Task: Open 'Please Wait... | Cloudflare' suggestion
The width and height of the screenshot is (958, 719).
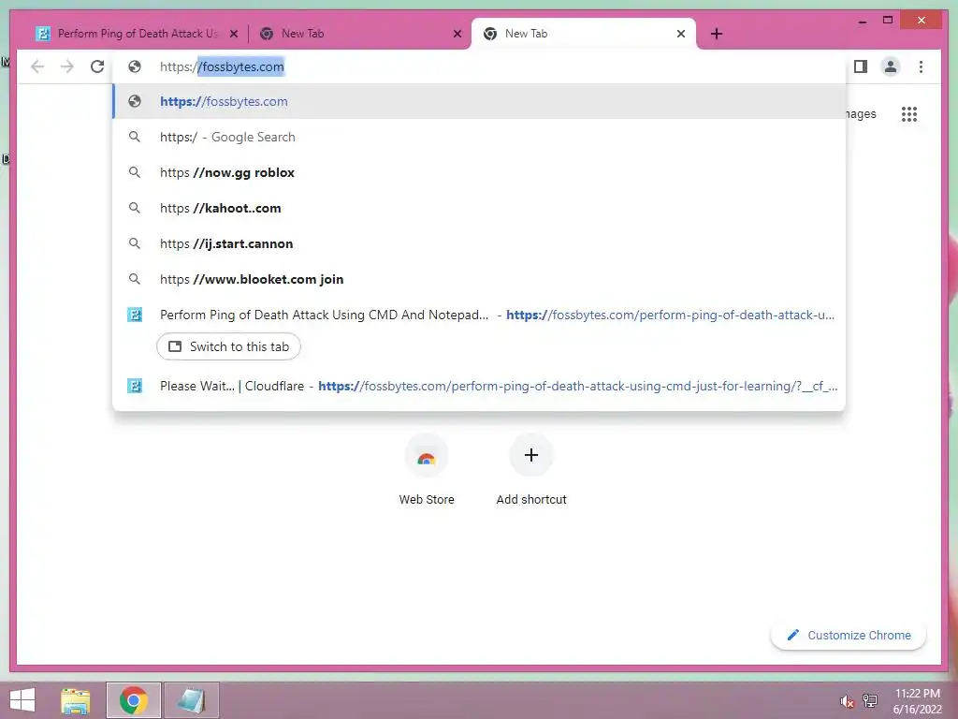Action: point(479,386)
